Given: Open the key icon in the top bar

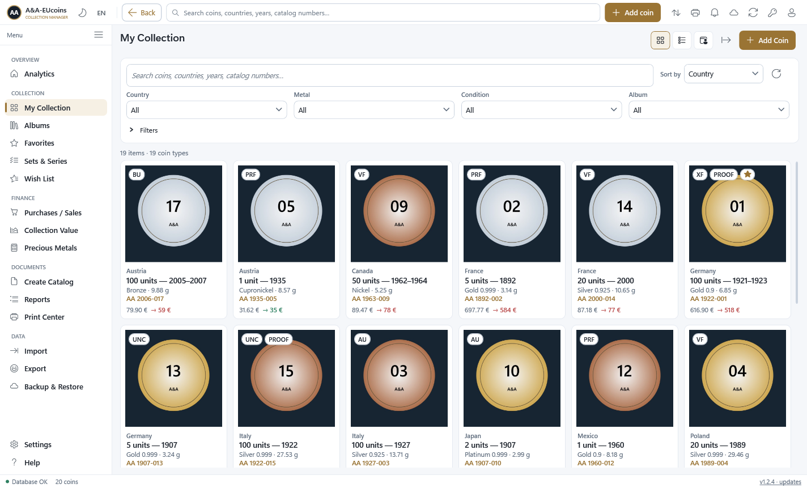Looking at the screenshot, I should click(772, 12).
